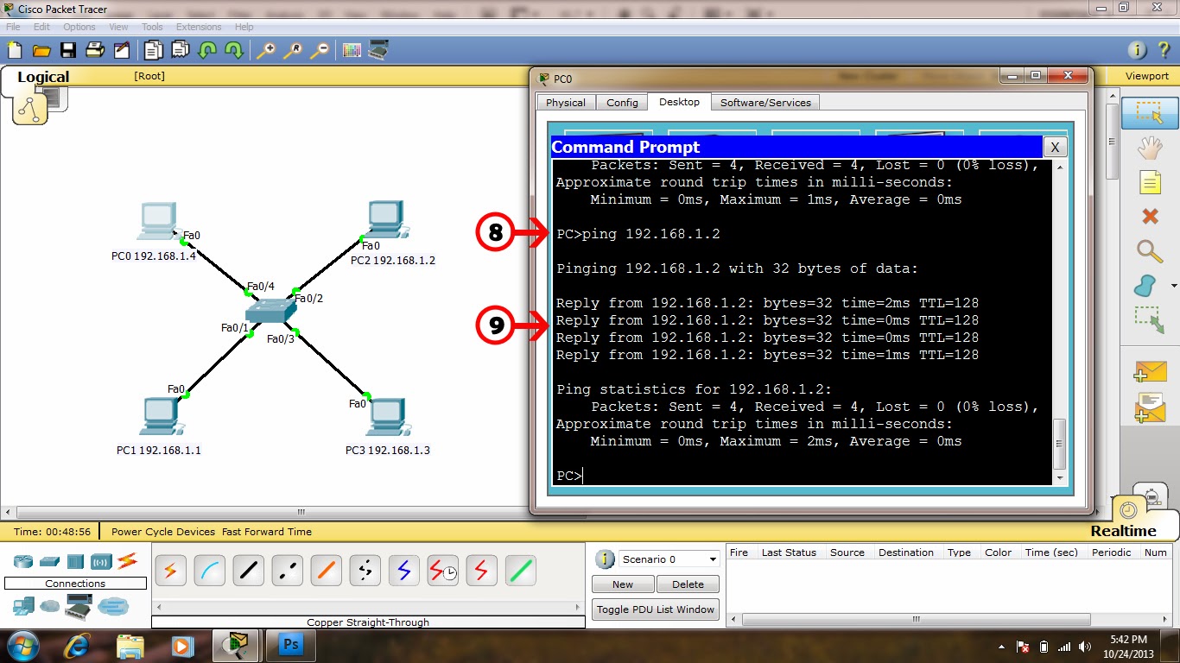Click New to create a scenario
Viewport: 1180px width, 663px height.
tap(622, 584)
